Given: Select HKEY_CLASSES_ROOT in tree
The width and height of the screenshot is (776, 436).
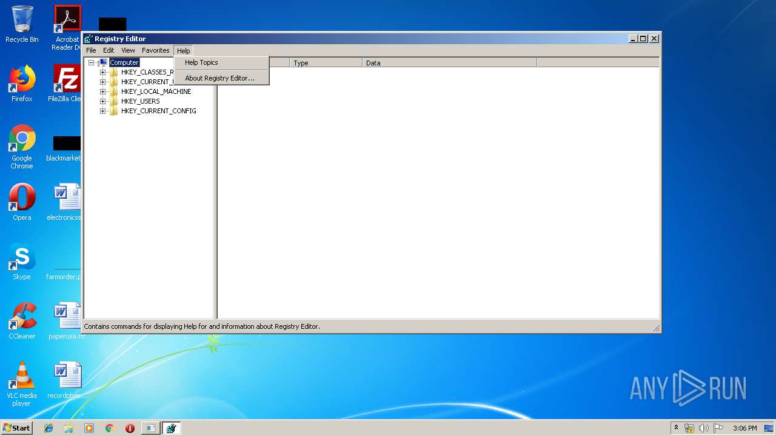Looking at the screenshot, I should tap(148, 72).
